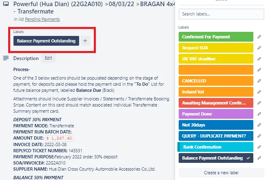Image resolution: width=268 pixels, height=180 pixels.
Task: Edit the Ireland Vat label pencil icon
Action: point(259,92)
